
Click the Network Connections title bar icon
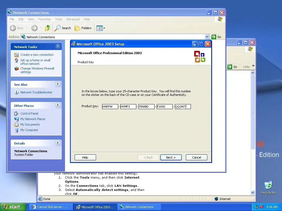click(10, 12)
